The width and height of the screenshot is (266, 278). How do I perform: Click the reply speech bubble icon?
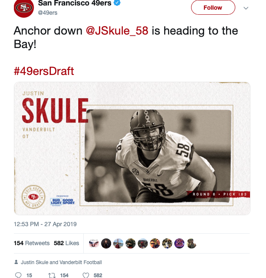coord(18,275)
